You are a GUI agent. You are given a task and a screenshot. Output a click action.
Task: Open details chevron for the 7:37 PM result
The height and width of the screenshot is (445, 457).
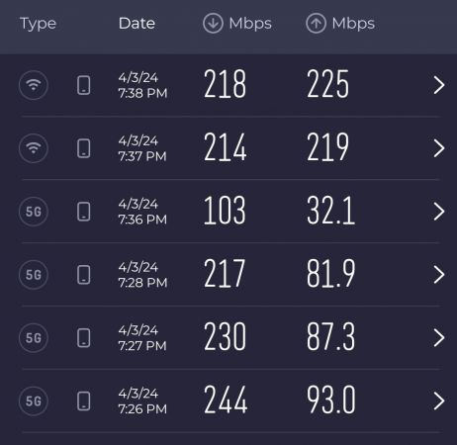pos(439,148)
